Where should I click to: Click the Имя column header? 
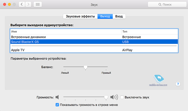pos(66,32)
